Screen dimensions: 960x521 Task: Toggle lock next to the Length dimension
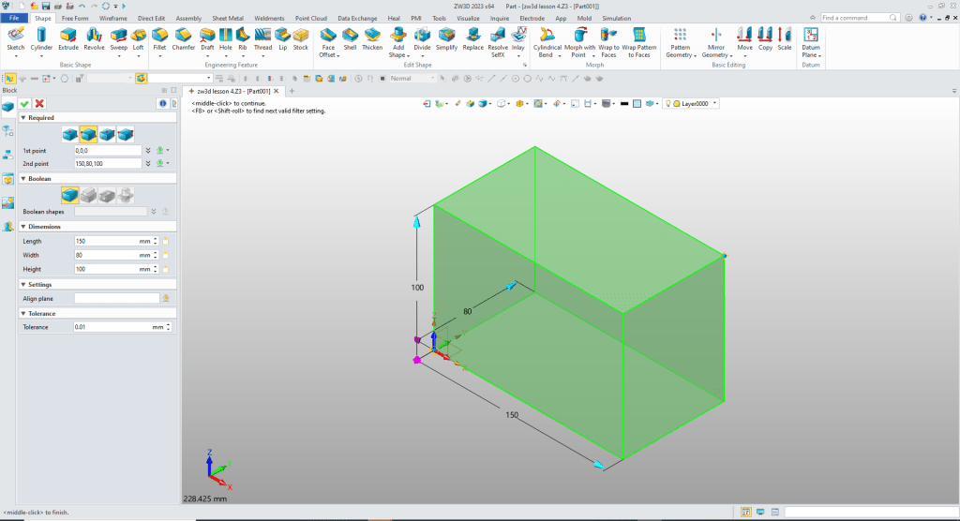(165, 241)
